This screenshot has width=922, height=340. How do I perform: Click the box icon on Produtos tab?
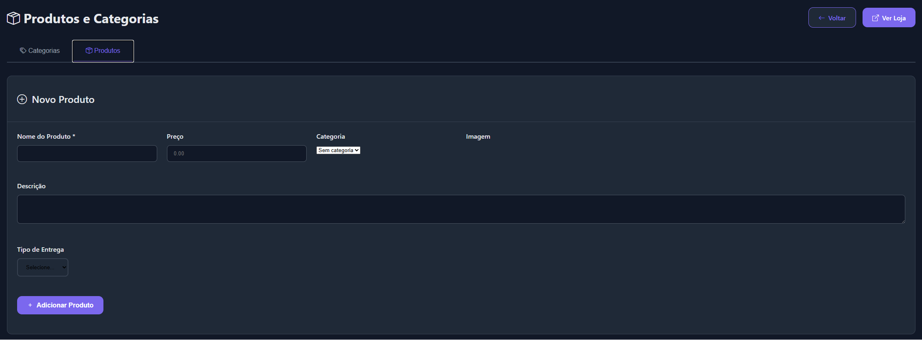(89, 51)
